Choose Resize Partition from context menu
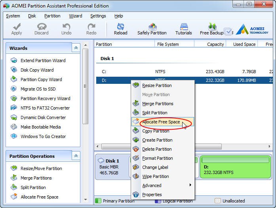 [x=163, y=85]
